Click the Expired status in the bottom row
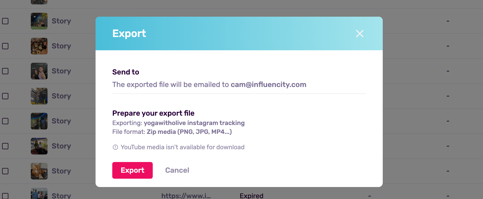The width and height of the screenshot is (483, 199). click(251, 196)
